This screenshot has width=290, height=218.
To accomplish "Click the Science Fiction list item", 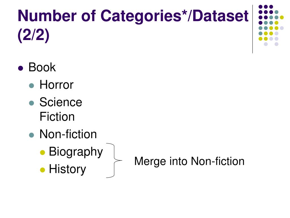I will (x=61, y=109).
